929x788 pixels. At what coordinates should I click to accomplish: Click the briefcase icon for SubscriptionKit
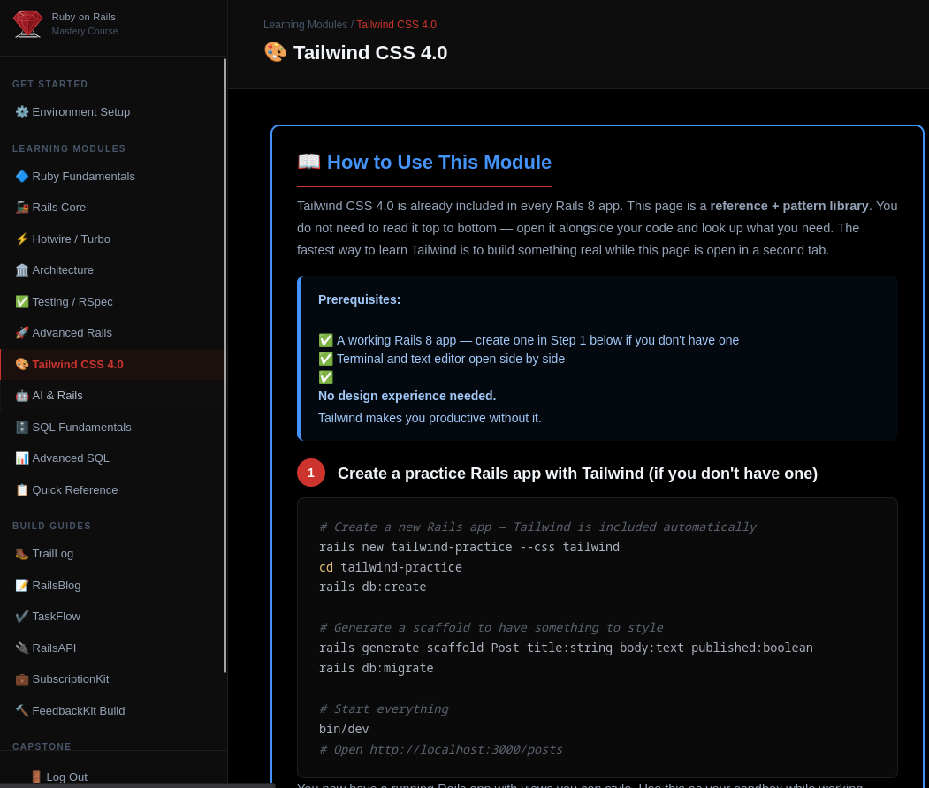(22, 679)
